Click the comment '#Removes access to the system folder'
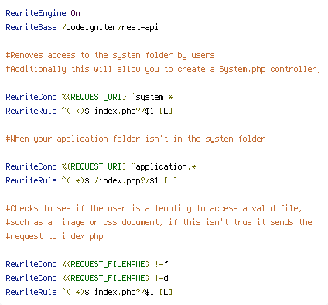 tap(112, 55)
